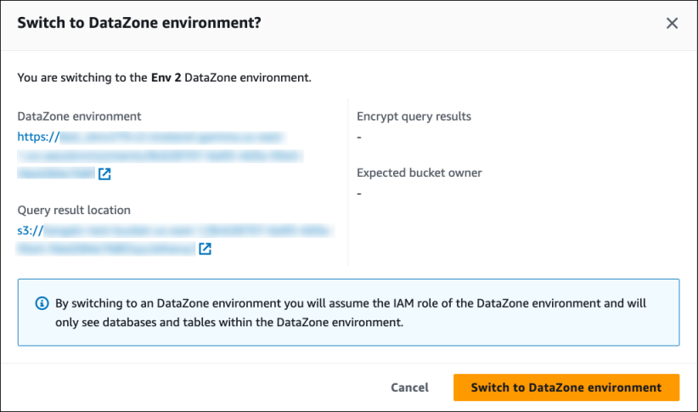The image size is (698, 412).
Task: Click external link icon after DataZone environment URL
Action: [104, 174]
